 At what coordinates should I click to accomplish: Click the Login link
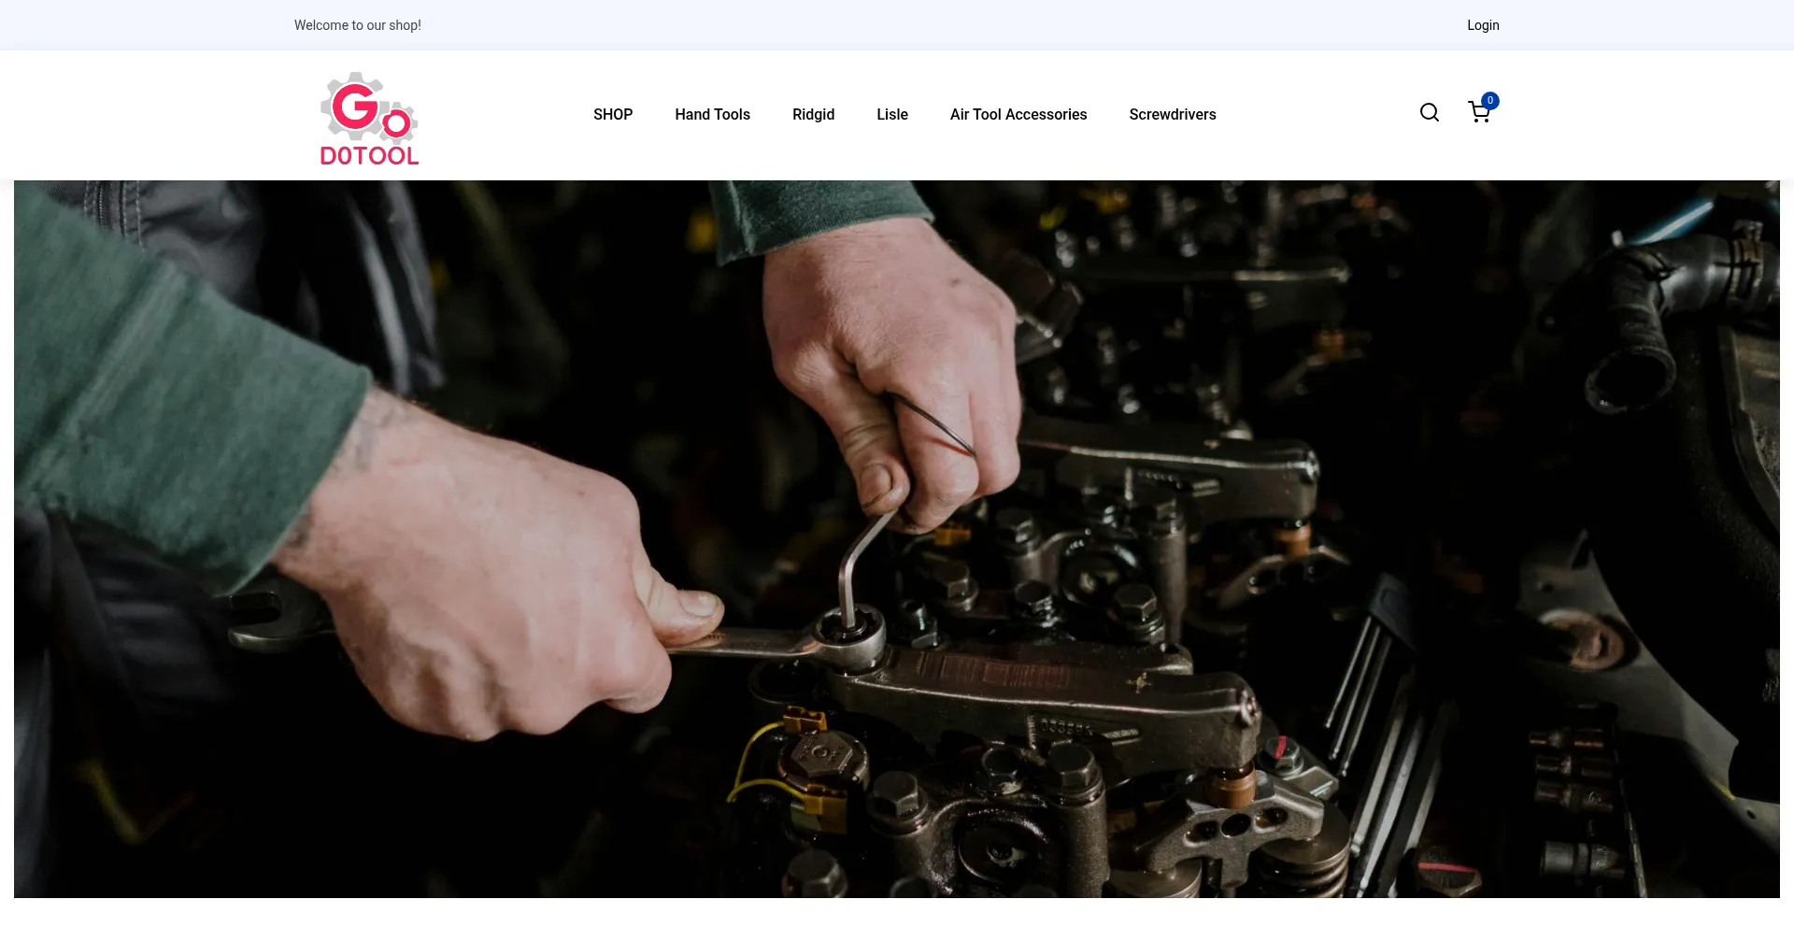click(x=1482, y=25)
